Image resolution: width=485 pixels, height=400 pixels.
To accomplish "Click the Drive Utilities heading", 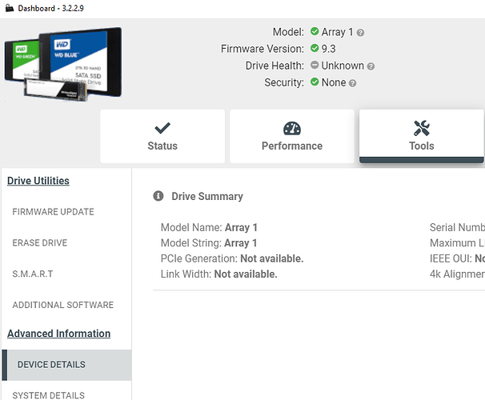I will click(38, 181).
